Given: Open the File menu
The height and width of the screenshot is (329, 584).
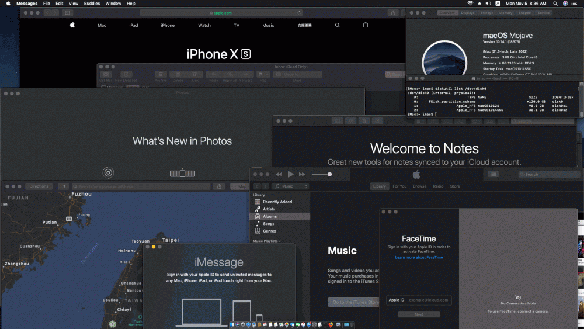Looking at the screenshot, I should (47, 4).
